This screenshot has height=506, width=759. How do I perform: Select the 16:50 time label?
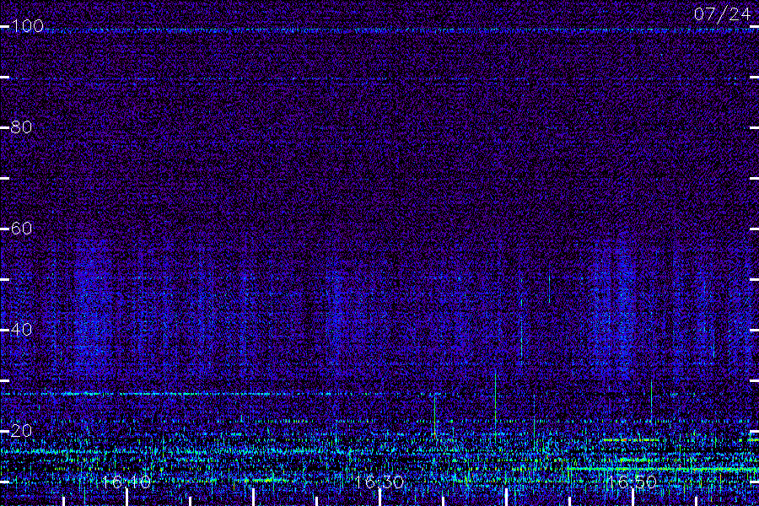coord(632,482)
